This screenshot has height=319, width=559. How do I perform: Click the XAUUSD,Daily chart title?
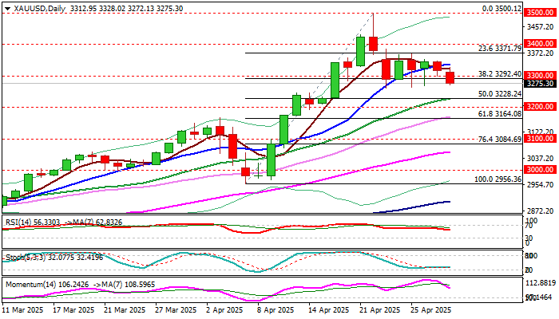(37, 7)
